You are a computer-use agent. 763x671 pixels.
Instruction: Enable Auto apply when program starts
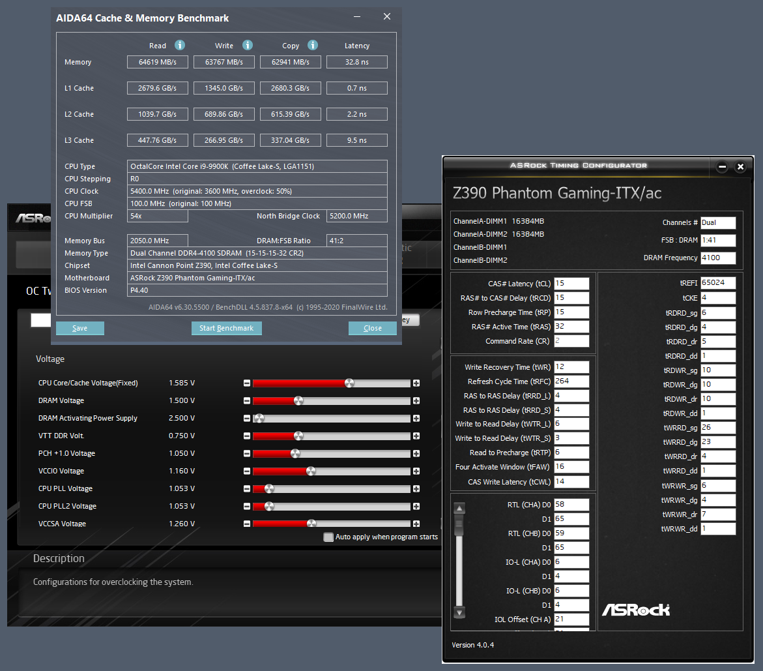[328, 537]
